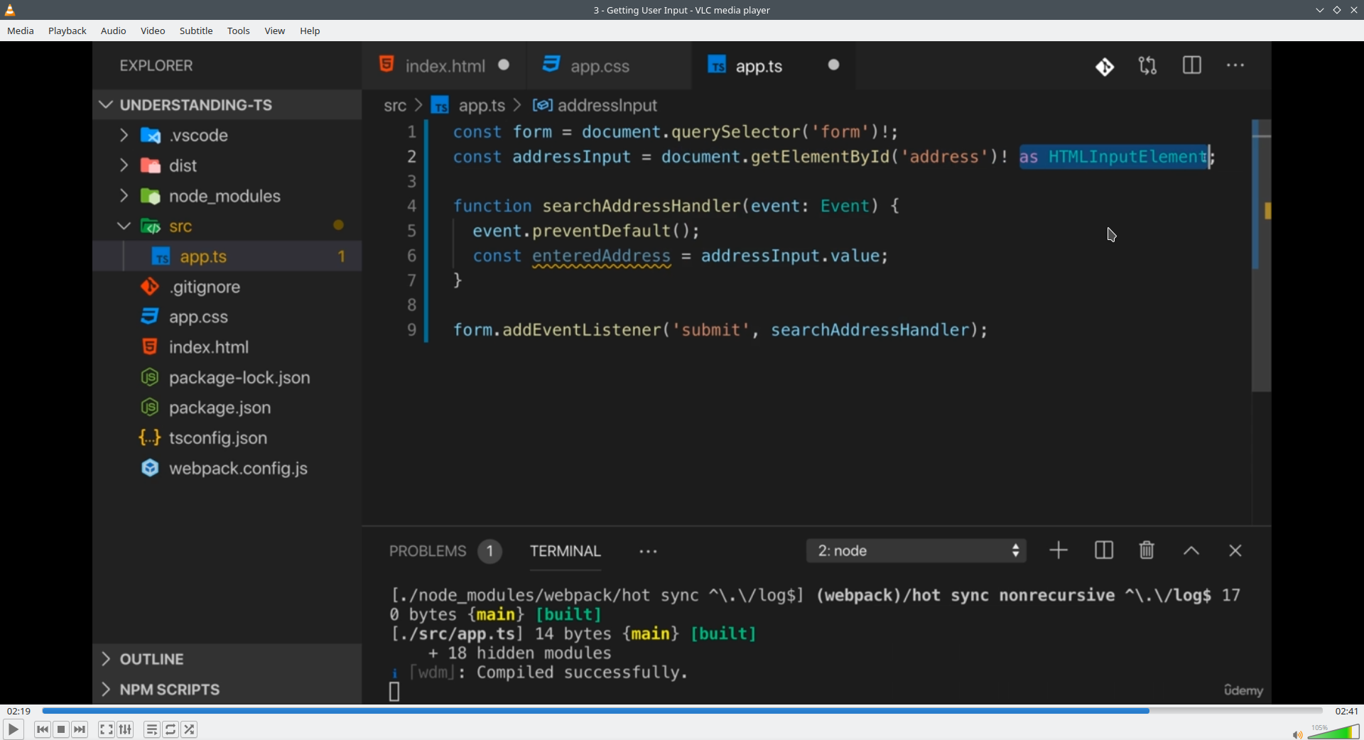Open tsconfig.json file
This screenshot has width=1364, height=740.
pos(227,438)
